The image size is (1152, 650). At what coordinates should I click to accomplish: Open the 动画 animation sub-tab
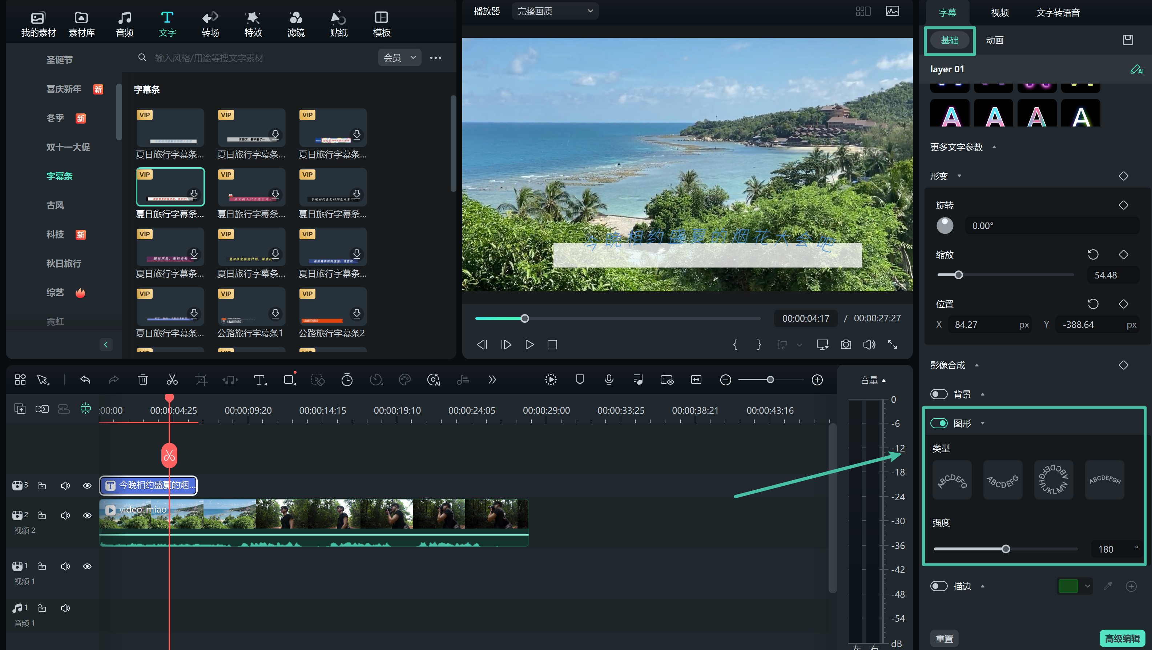pyautogui.click(x=995, y=40)
